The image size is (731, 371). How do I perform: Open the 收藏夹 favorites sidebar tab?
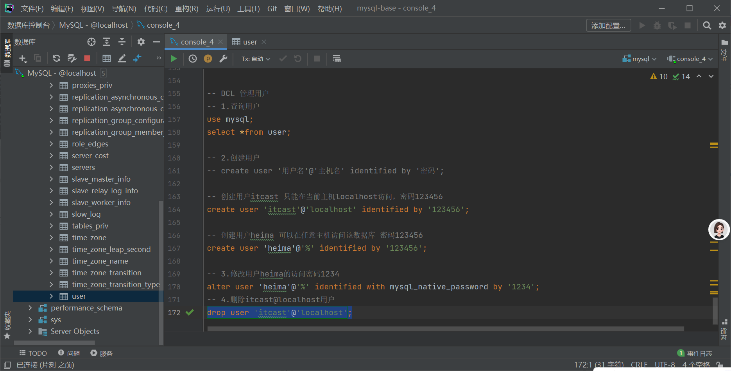pyautogui.click(x=7, y=325)
